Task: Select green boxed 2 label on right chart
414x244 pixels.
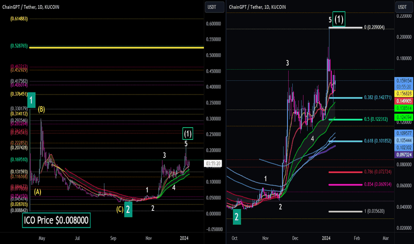Action: coord(237,217)
